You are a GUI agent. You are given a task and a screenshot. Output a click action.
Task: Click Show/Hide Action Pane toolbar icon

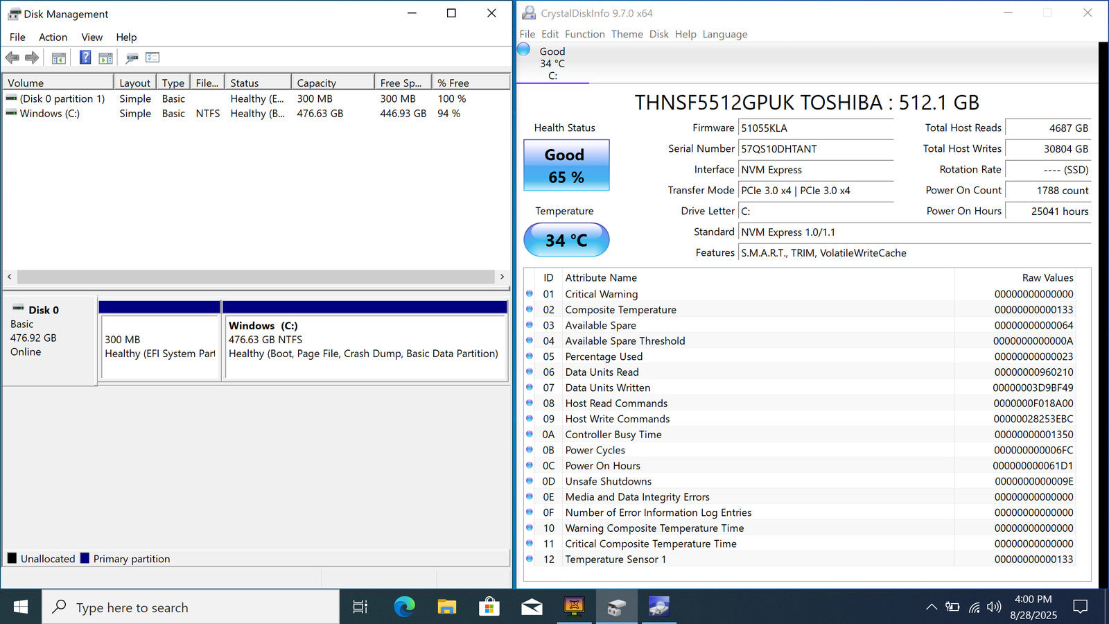(105, 58)
